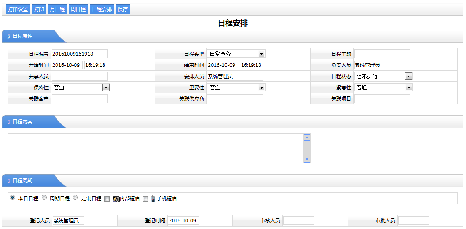This screenshot has height=229, width=466.
Task: Click the 打印设置 toolbar button
Action: pyautogui.click(x=18, y=9)
